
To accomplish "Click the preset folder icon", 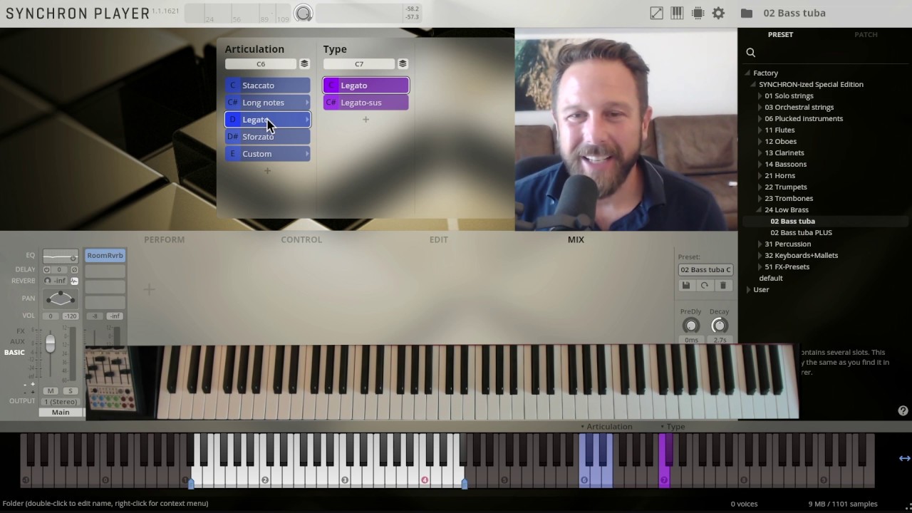I will point(746,13).
